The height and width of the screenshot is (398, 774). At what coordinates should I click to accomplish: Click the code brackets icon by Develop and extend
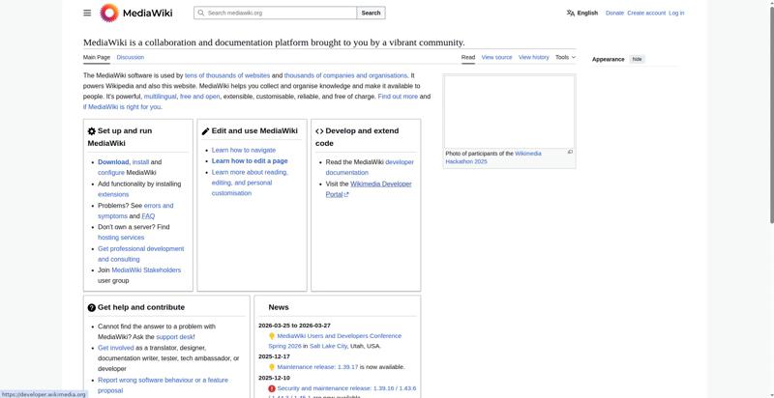click(319, 131)
